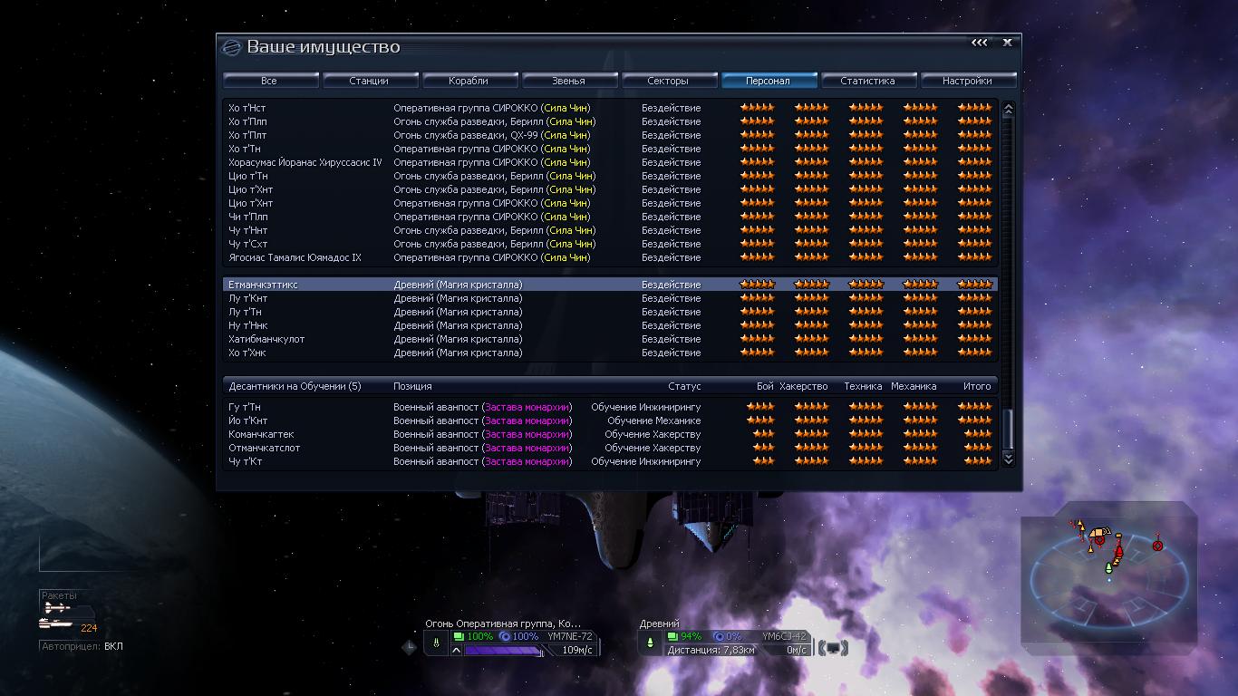This screenshot has width=1238, height=696.
Task: Switch to the Корабли tab
Action: (x=469, y=81)
